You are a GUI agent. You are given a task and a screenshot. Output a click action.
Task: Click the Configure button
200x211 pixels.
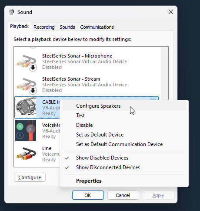click(x=30, y=177)
